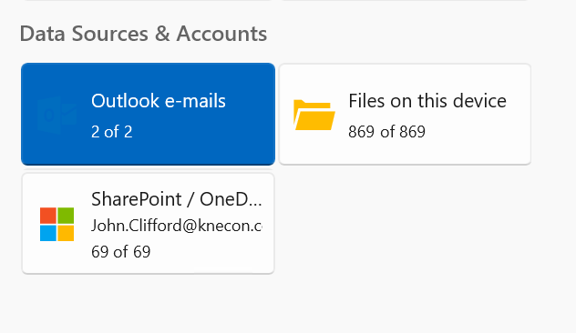
Task: Click the faint Outlook logo icon
Action: point(57,115)
